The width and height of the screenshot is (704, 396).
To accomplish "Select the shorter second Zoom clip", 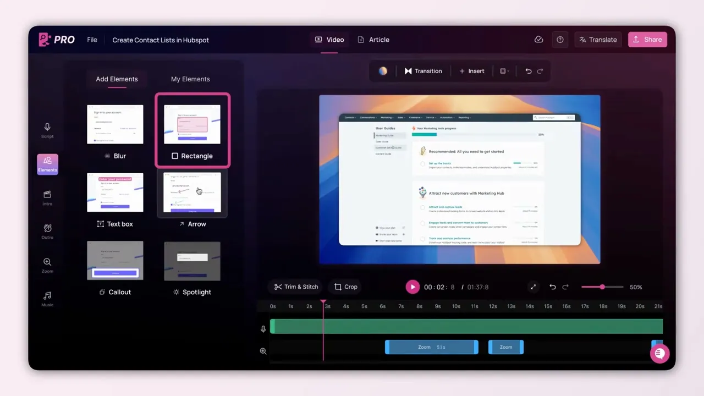I will [x=506, y=347].
